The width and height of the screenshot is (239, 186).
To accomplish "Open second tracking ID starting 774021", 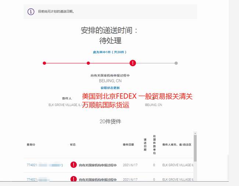I will click(x=38, y=179).
